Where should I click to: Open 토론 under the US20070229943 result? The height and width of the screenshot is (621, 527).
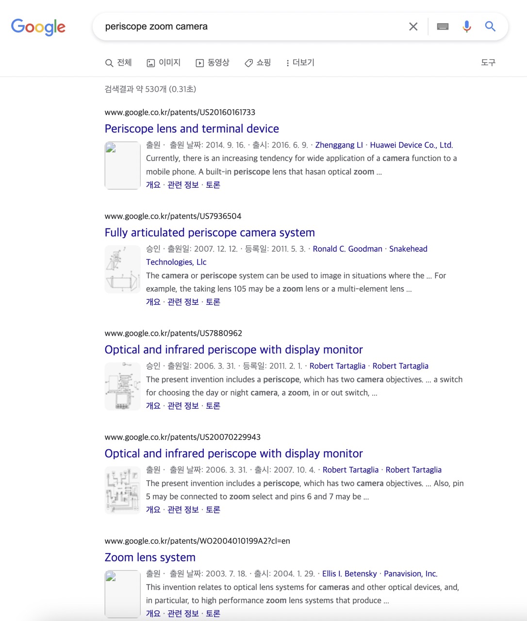tap(213, 509)
